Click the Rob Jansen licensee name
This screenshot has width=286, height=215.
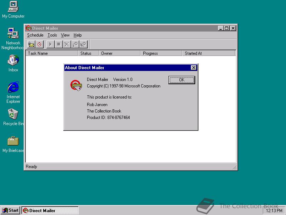97,105
